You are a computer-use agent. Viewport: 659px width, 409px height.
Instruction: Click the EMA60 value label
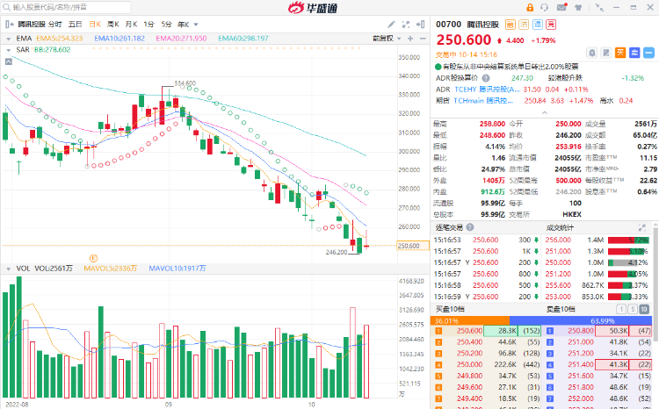243,39
